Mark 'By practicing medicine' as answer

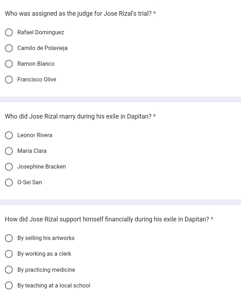(9, 270)
